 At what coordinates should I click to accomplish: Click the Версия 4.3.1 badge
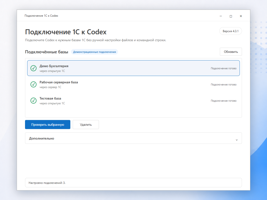230,31
